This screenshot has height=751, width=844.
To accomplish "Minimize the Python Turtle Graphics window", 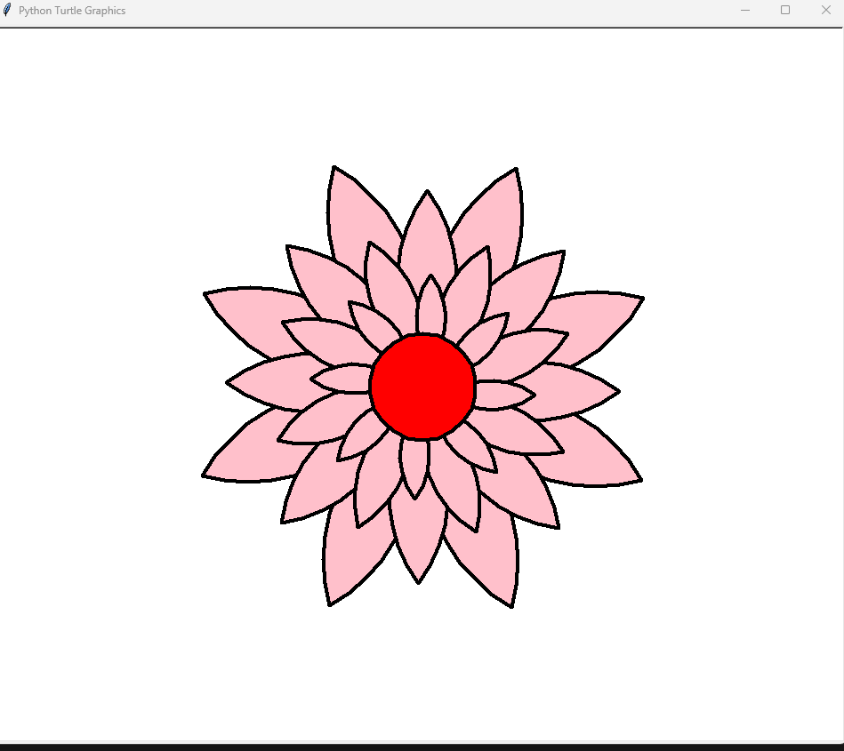I will click(x=745, y=11).
